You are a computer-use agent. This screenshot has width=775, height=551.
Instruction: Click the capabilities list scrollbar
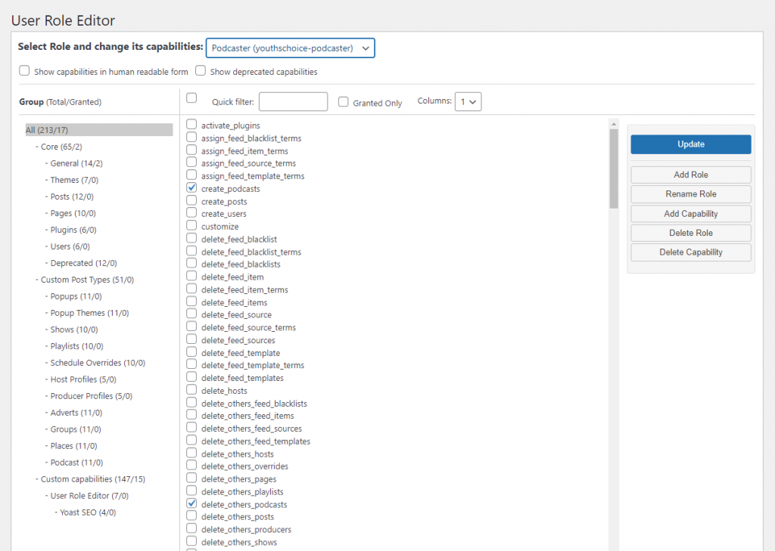614,168
